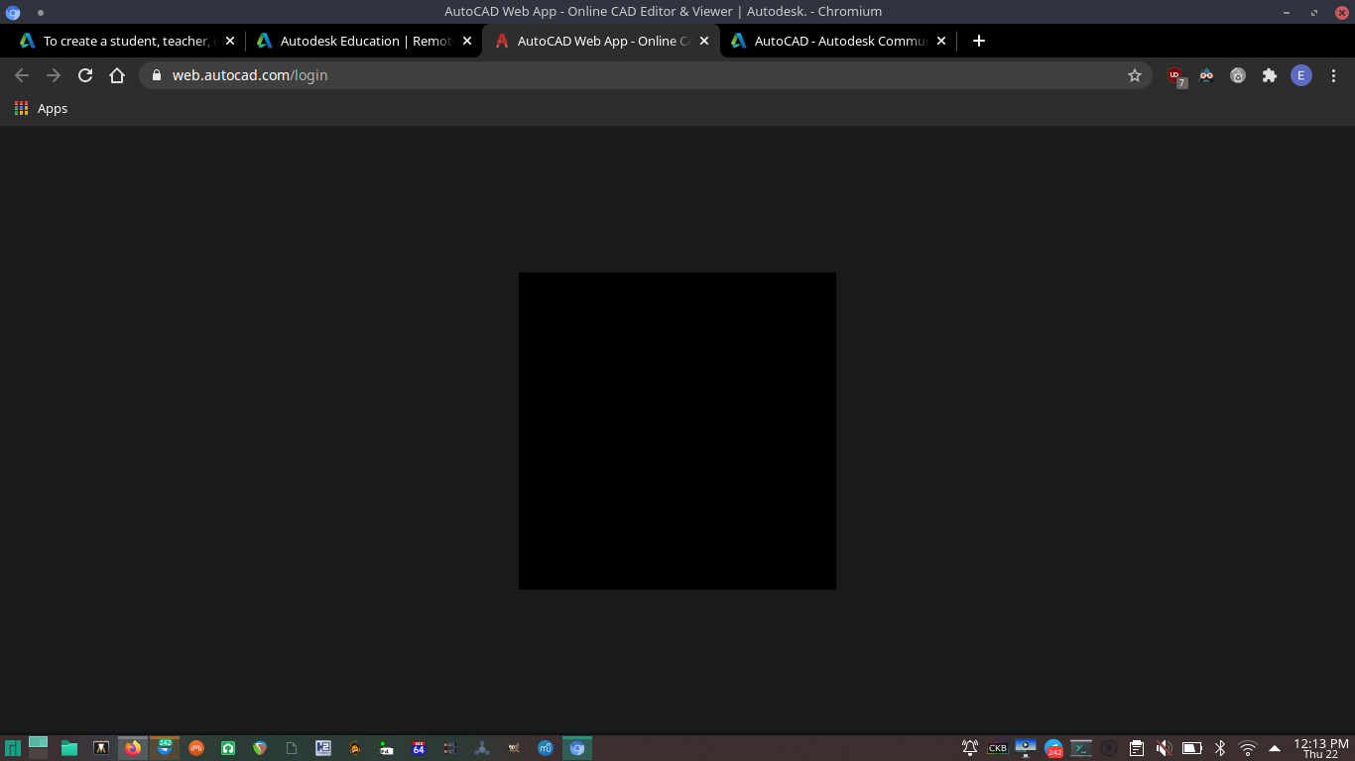The height and width of the screenshot is (761, 1355).
Task: Click the puzzle-piece extensions icon
Action: (x=1270, y=74)
